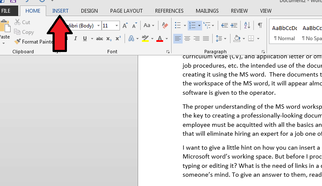Select the Normal style thumbnail
This screenshot has width=322, height=186.
pyautogui.click(x=284, y=32)
